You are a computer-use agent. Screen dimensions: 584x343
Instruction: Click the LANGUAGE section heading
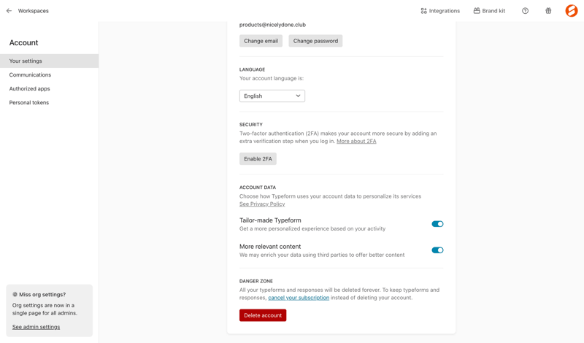click(252, 69)
